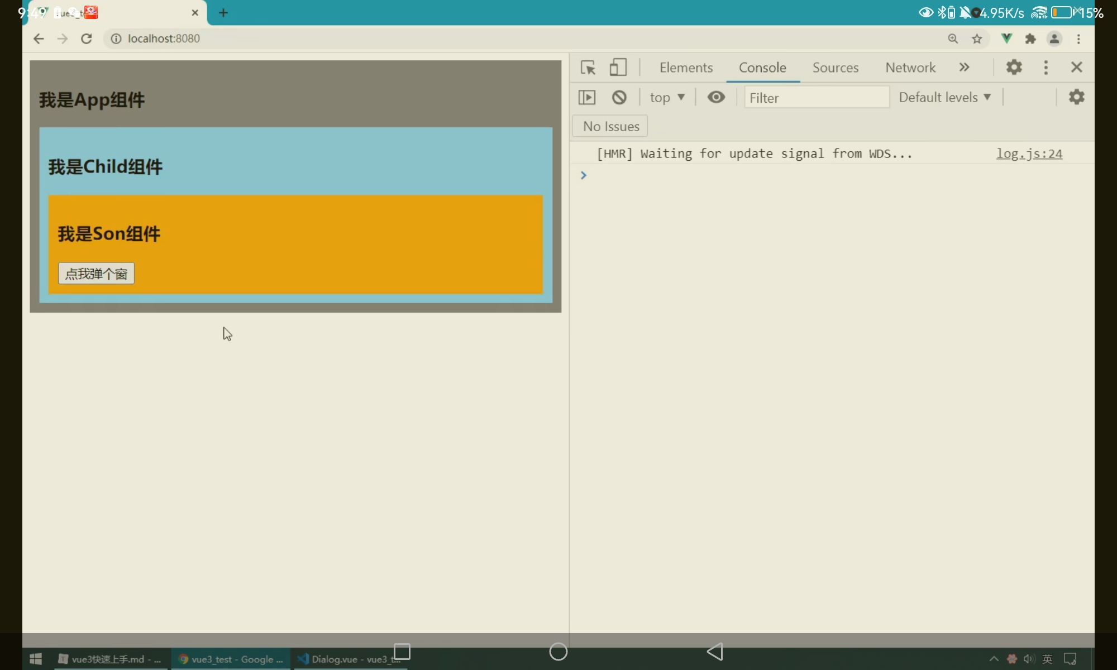The height and width of the screenshot is (670, 1117).
Task: Switch to the Elements tab
Action: click(686, 68)
